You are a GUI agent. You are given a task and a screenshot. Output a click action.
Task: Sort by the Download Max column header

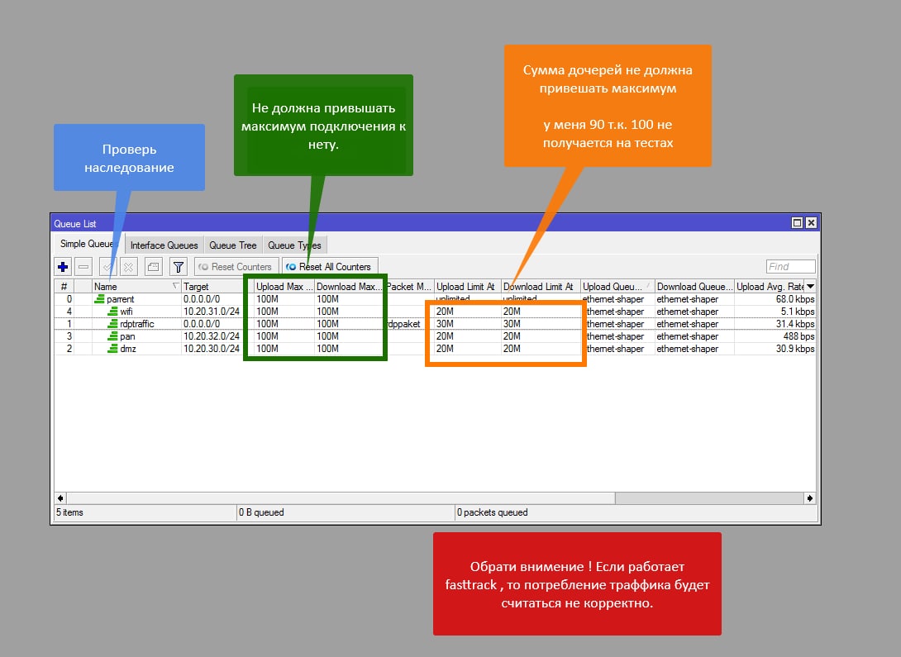tap(350, 286)
